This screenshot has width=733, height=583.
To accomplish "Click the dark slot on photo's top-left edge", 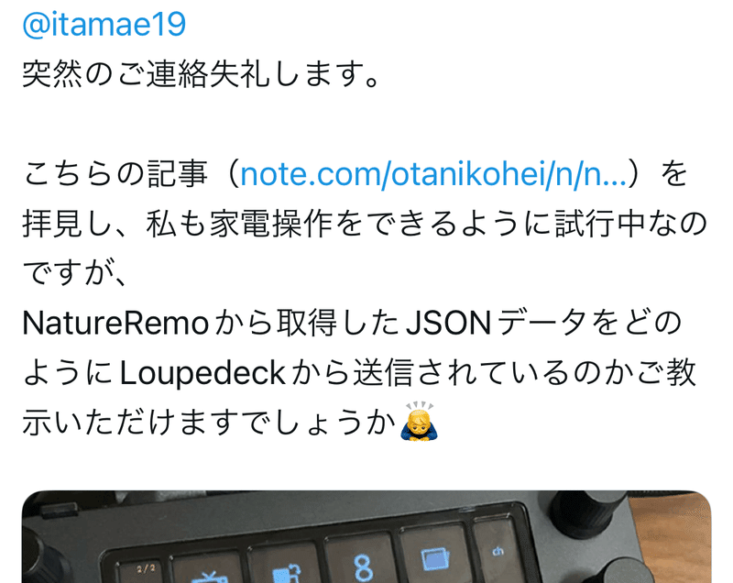I will click(60, 509).
